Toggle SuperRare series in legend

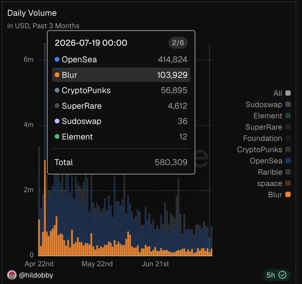(x=268, y=127)
